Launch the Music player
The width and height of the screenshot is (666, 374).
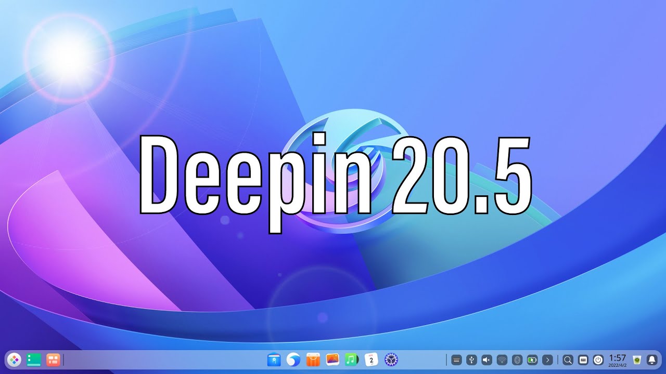coord(352,359)
